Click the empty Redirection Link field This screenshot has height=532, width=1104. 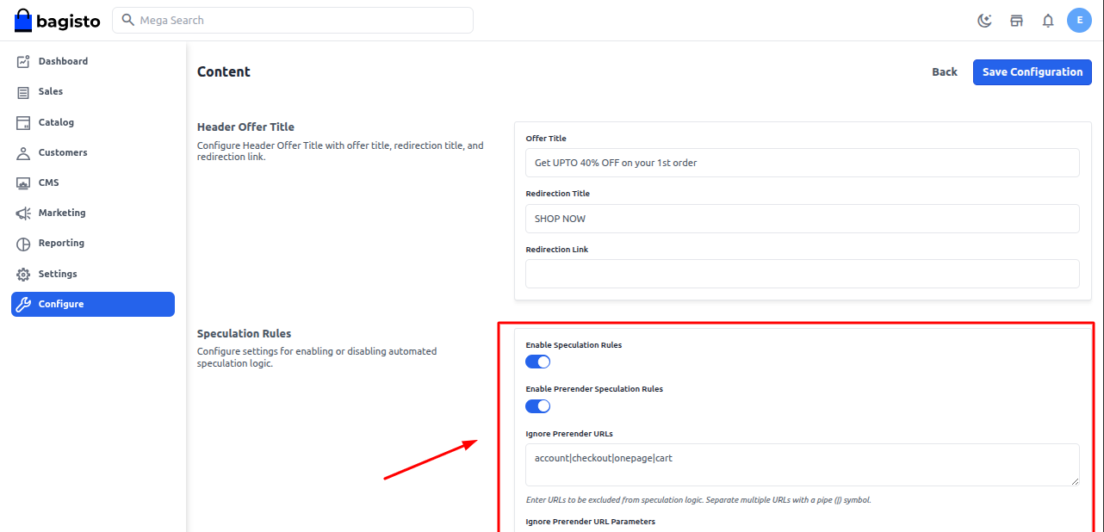[802, 274]
